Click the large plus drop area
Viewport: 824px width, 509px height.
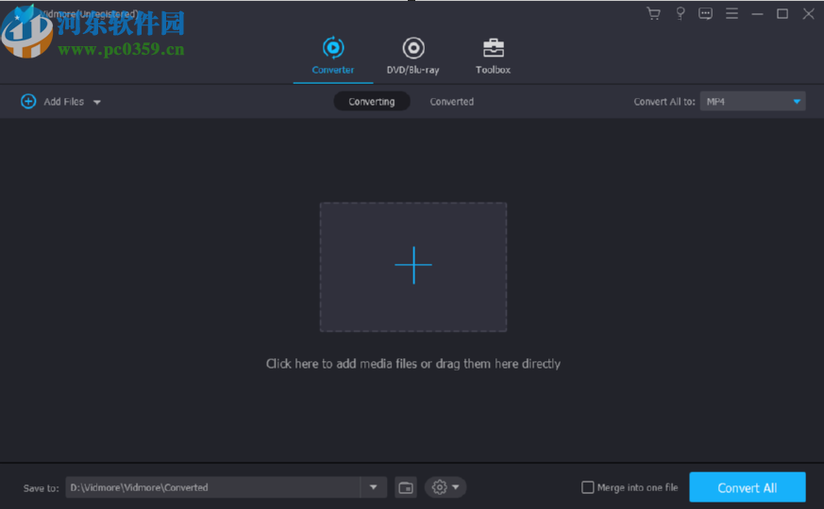pos(413,267)
